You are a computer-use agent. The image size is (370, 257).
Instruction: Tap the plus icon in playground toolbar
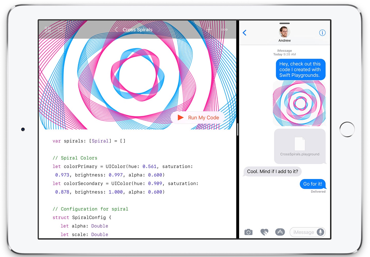(209, 29)
